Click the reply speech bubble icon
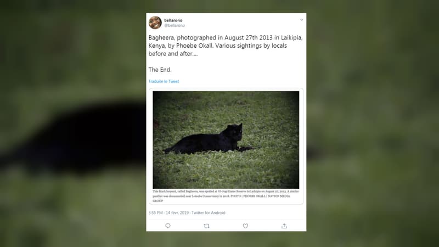Image resolution: width=439 pixels, height=247 pixels. [x=168, y=226]
